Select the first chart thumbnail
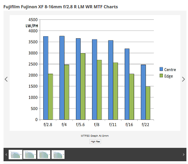188x164 pixels. tap(15, 155)
